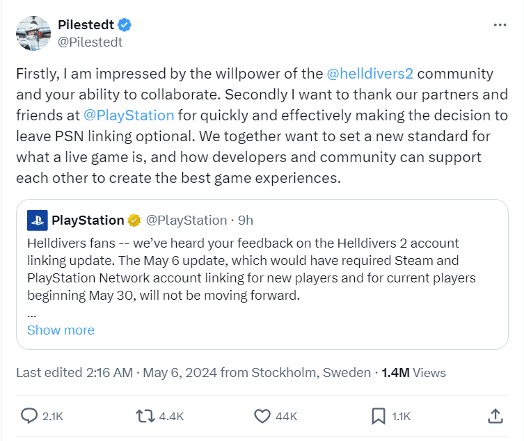Open the @helldivers2 mention link

(370, 73)
